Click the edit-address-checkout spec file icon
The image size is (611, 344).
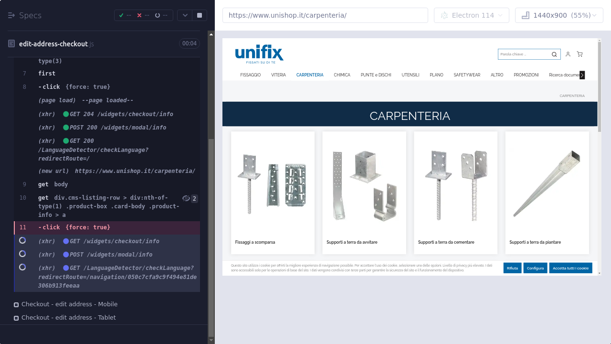tap(11, 43)
